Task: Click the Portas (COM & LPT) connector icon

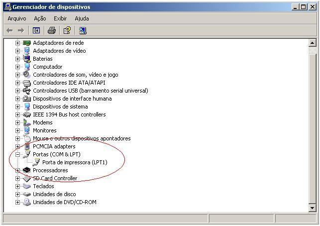Action: [27, 154]
